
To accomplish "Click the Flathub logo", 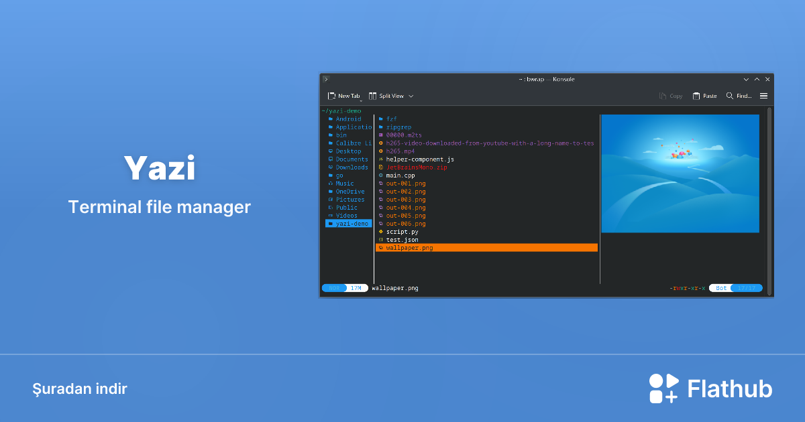I will click(662, 387).
